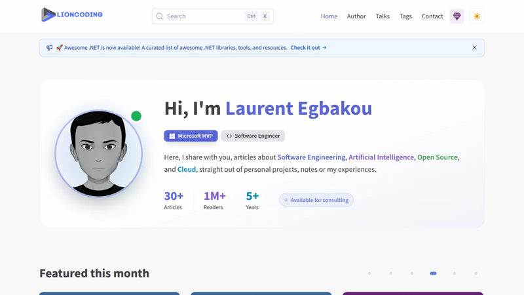Select the third featured carousel dot

[x=412, y=273]
